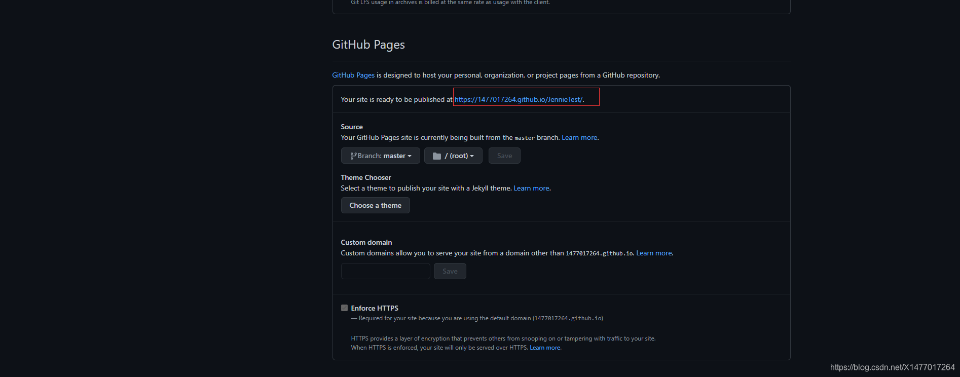960x377 pixels.
Task: Click the Source heading text
Action: [x=352, y=127]
